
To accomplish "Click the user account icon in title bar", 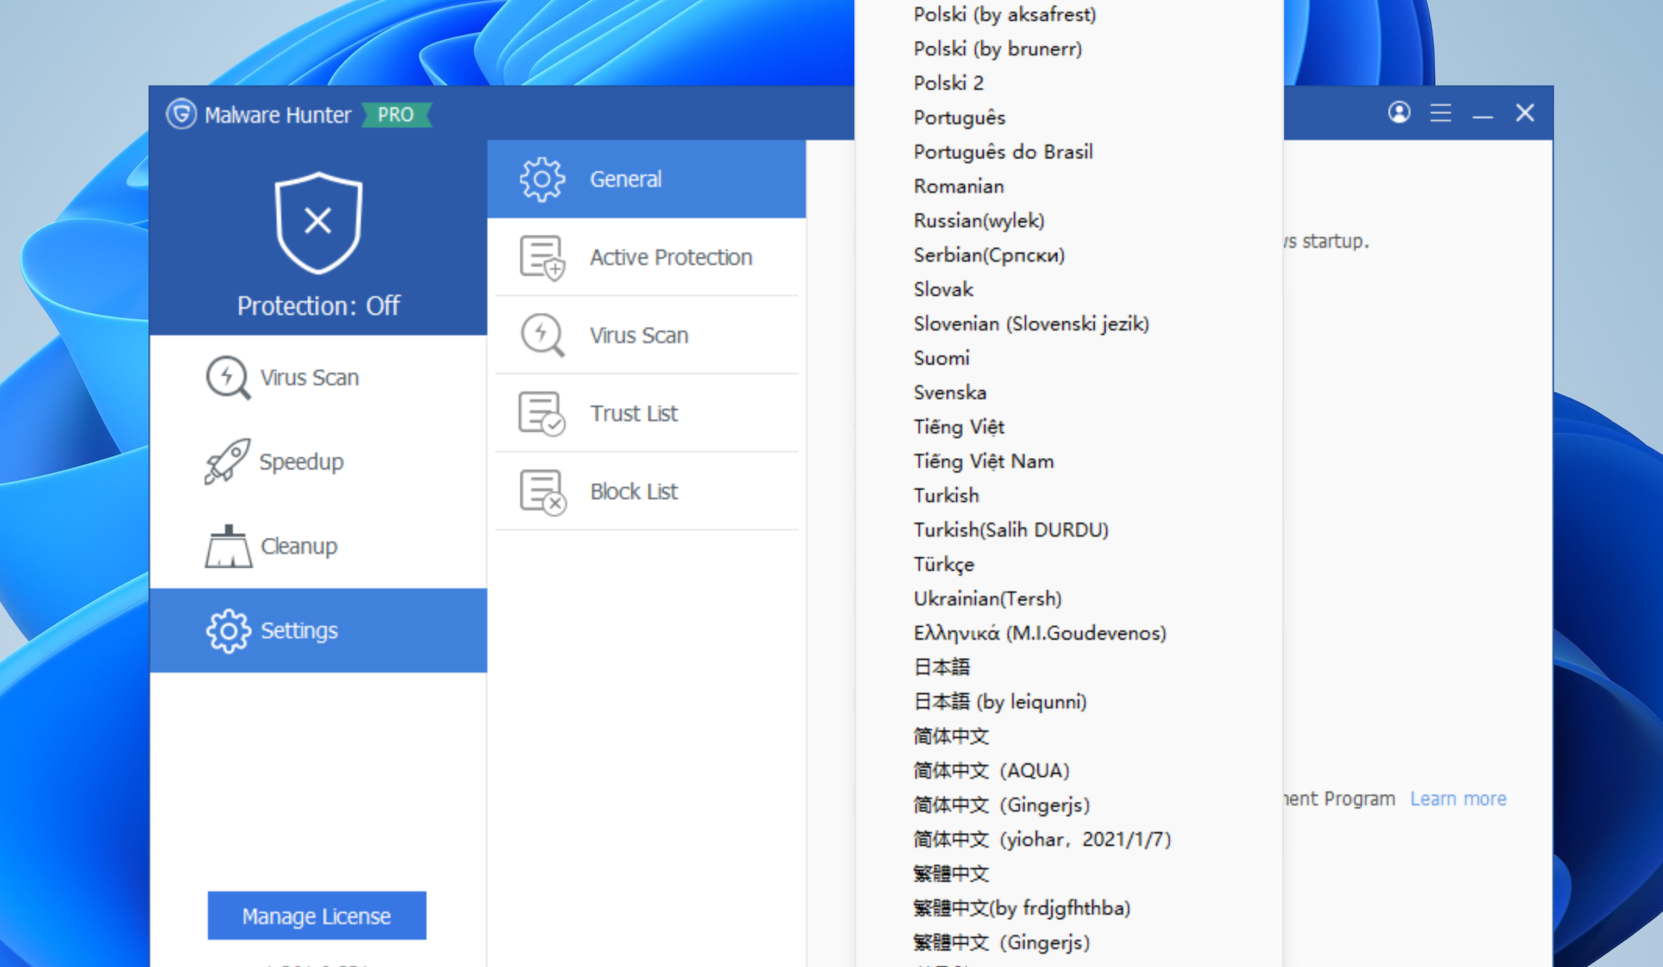I will pos(1399,112).
